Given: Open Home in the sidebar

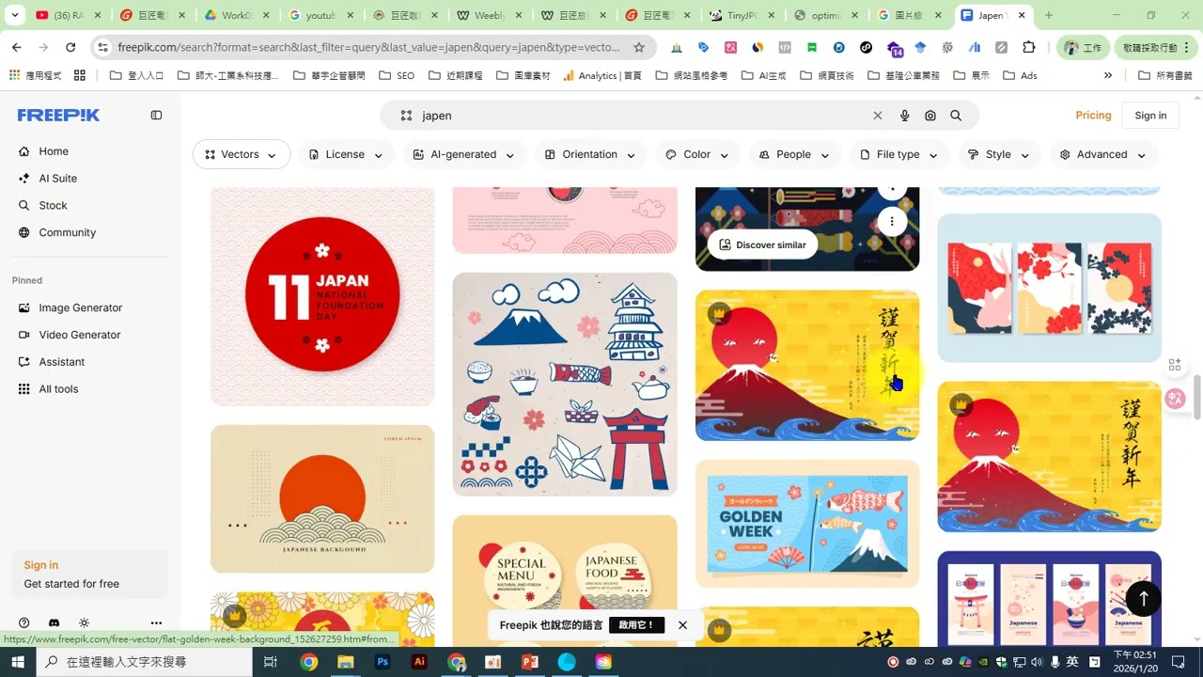Looking at the screenshot, I should tap(54, 151).
